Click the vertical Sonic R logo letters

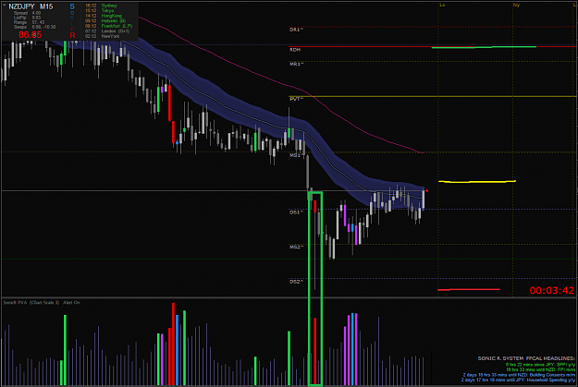[x=72, y=20]
